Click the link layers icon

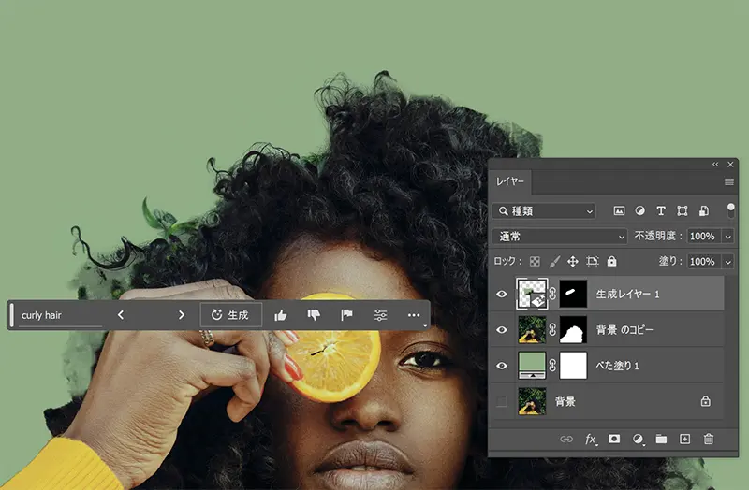[566, 439]
